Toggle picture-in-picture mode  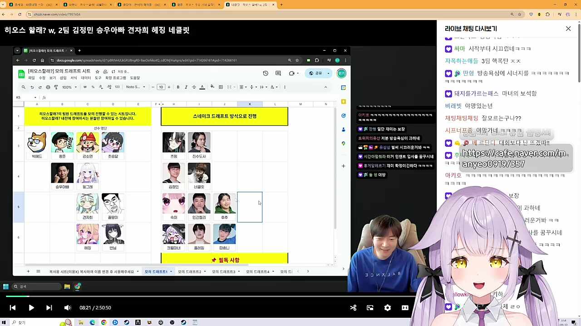pos(370,308)
